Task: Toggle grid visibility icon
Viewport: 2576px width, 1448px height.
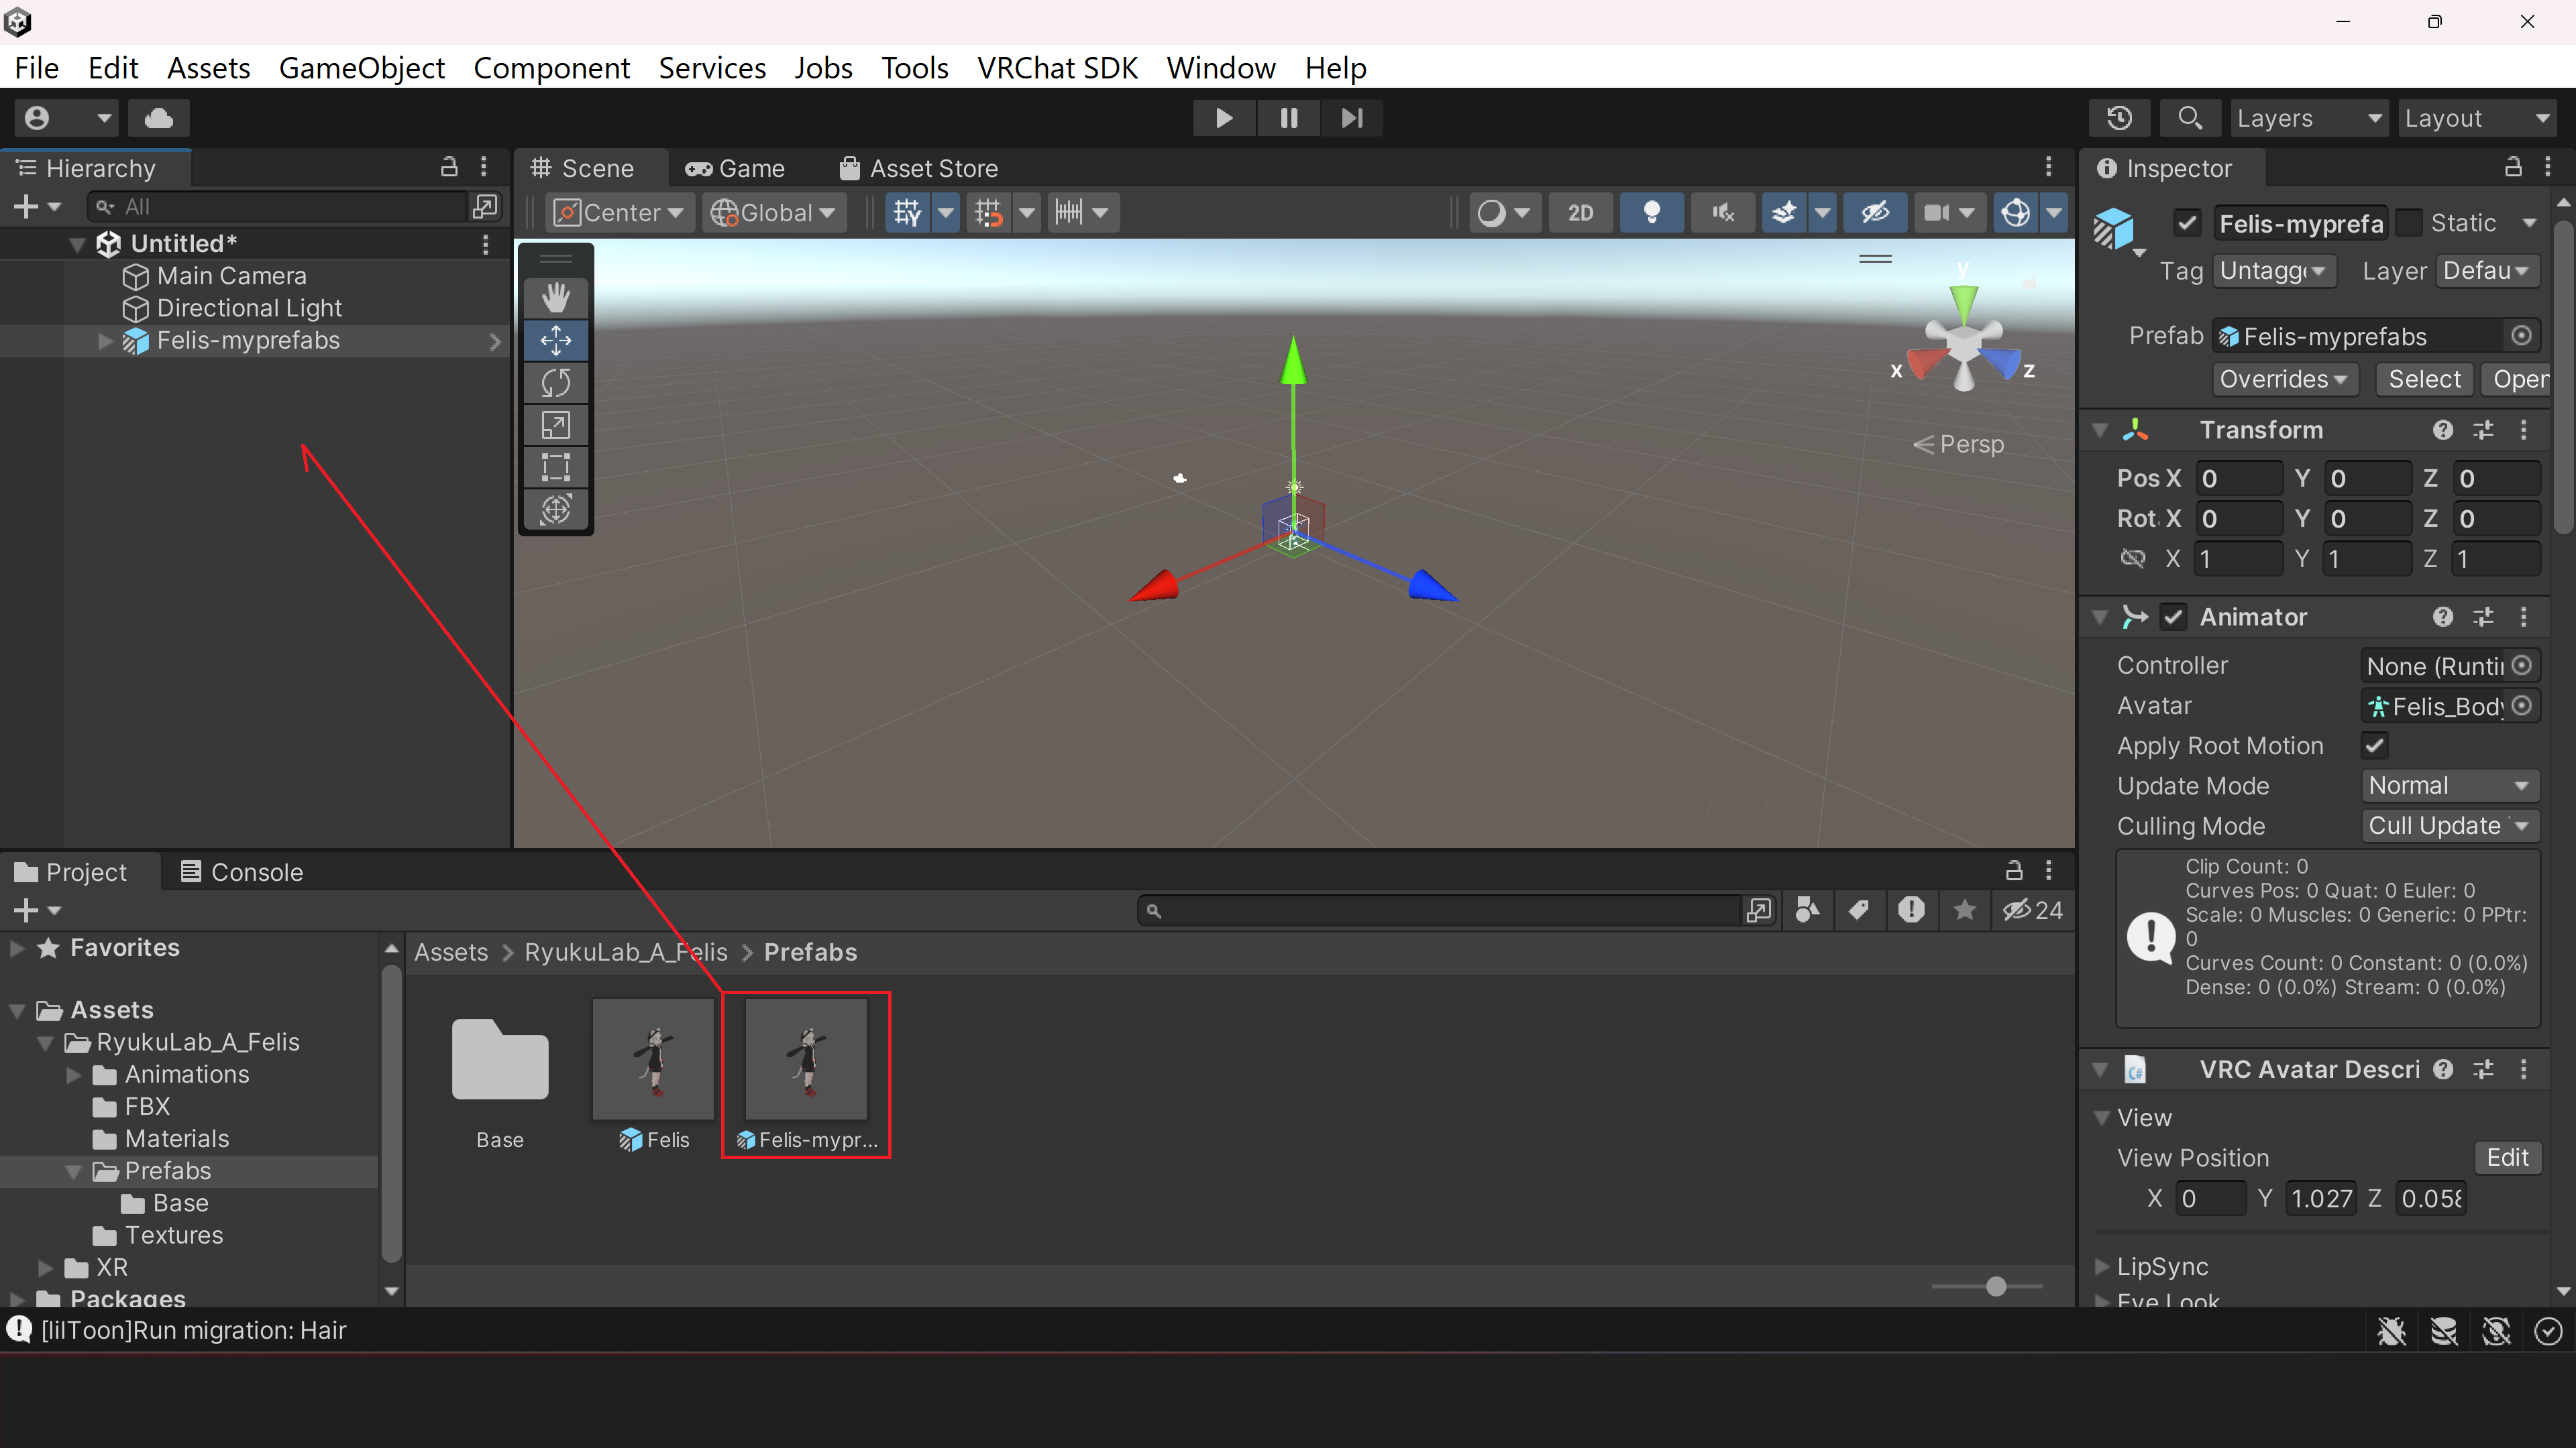Action: [908, 212]
